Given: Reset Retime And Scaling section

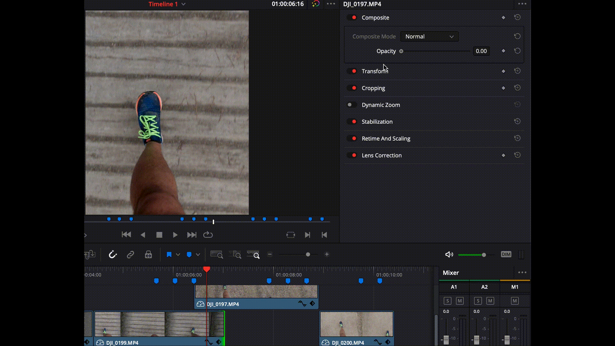Looking at the screenshot, I should coord(517,138).
